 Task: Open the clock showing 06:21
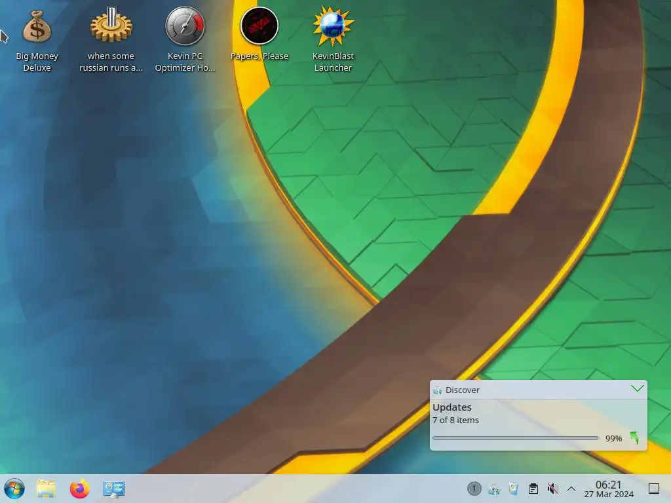pyautogui.click(x=608, y=485)
